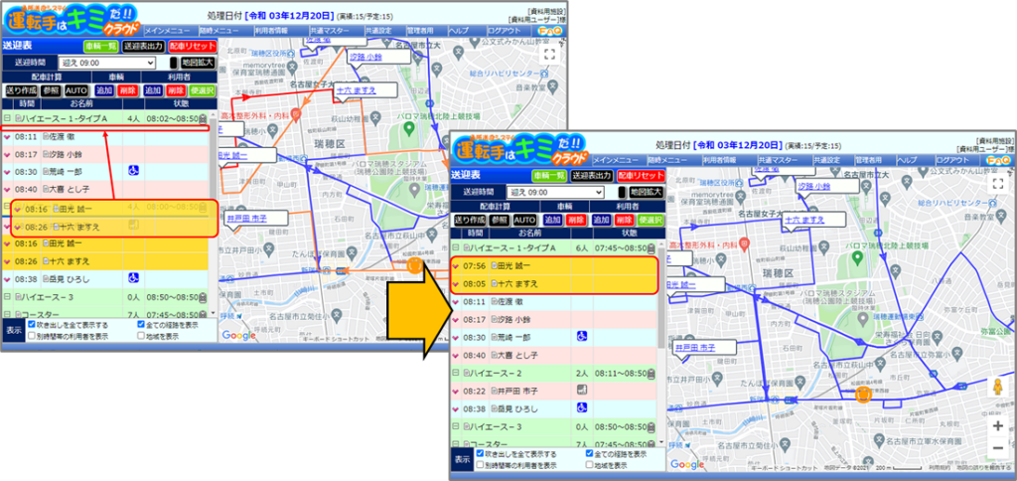Click 配車リセット button in the back window

click(x=192, y=47)
